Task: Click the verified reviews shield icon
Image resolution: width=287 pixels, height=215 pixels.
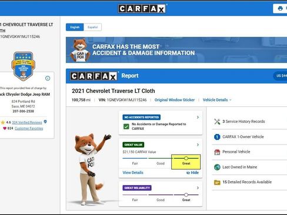Action: 45,122
